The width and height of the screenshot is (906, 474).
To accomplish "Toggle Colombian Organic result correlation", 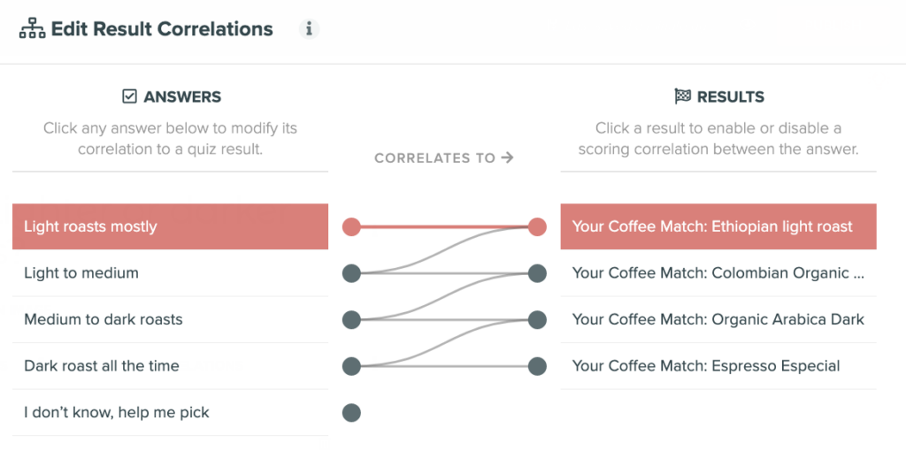I will pos(718,273).
